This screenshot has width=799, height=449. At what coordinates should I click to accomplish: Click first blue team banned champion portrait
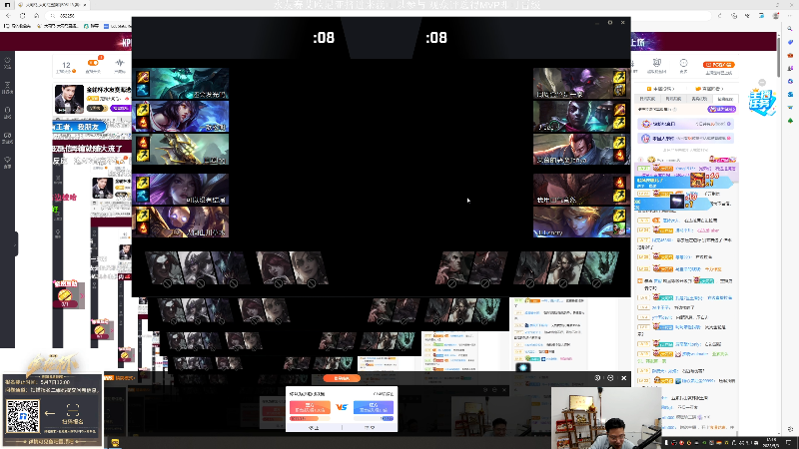164,268
